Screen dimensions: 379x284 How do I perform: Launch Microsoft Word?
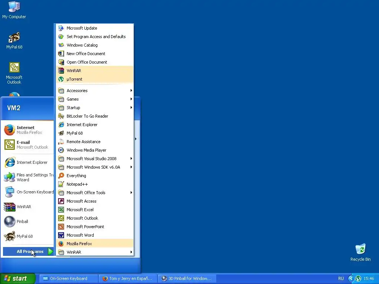point(95,235)
